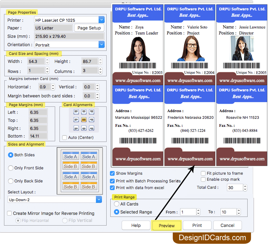Click the card Width stepper arrows
This screenshot has height=244, width=268.
47,61
